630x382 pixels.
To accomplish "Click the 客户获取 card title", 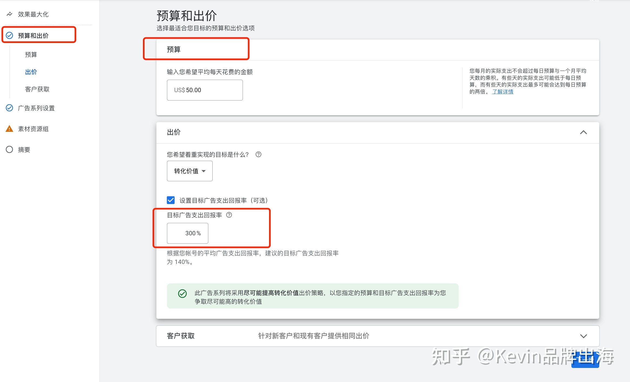I will (181, 336).
